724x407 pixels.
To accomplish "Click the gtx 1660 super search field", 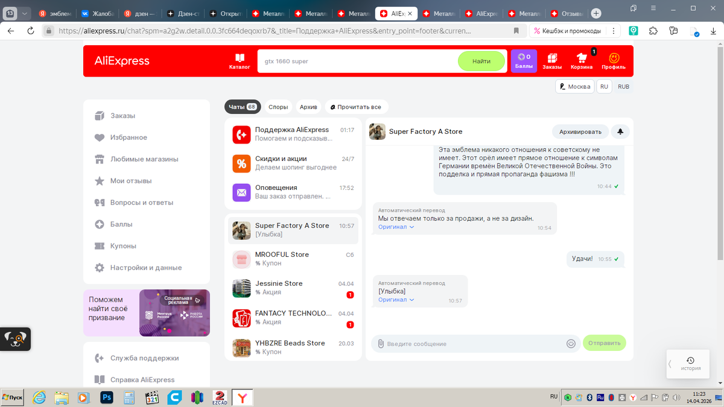I will (x=358, y=61).
